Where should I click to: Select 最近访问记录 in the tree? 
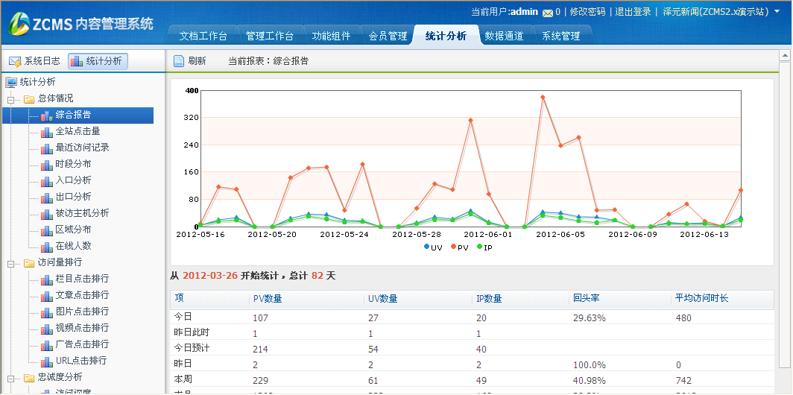(x=82, y=148)
